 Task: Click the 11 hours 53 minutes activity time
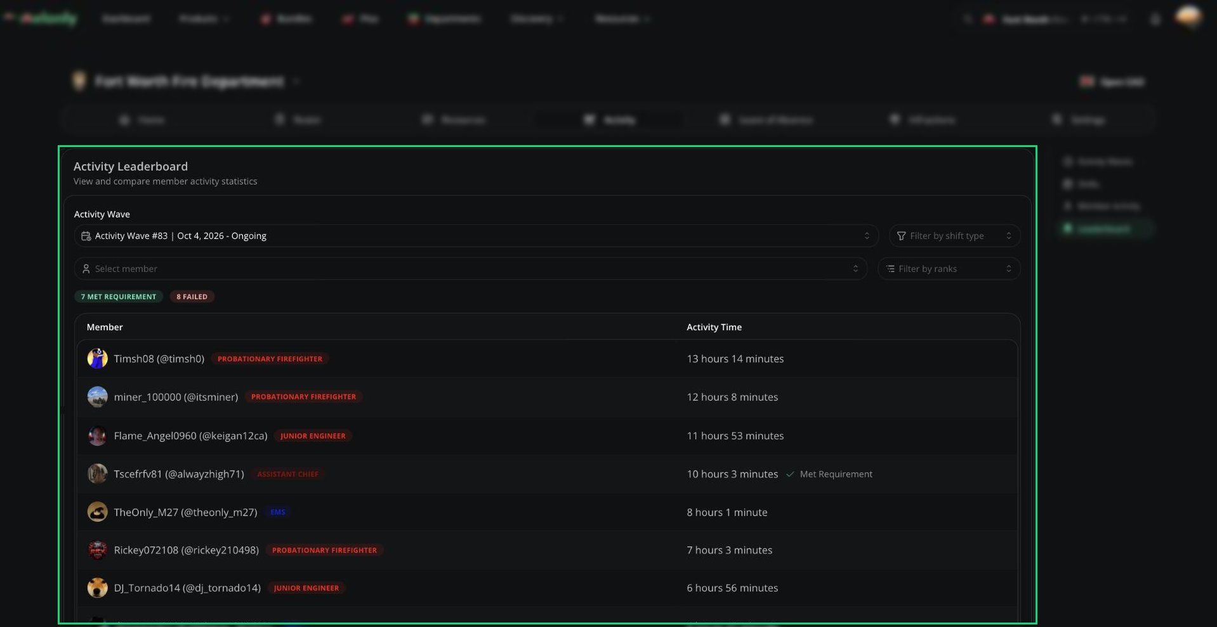pyautogui.click(x=735, y=436)
